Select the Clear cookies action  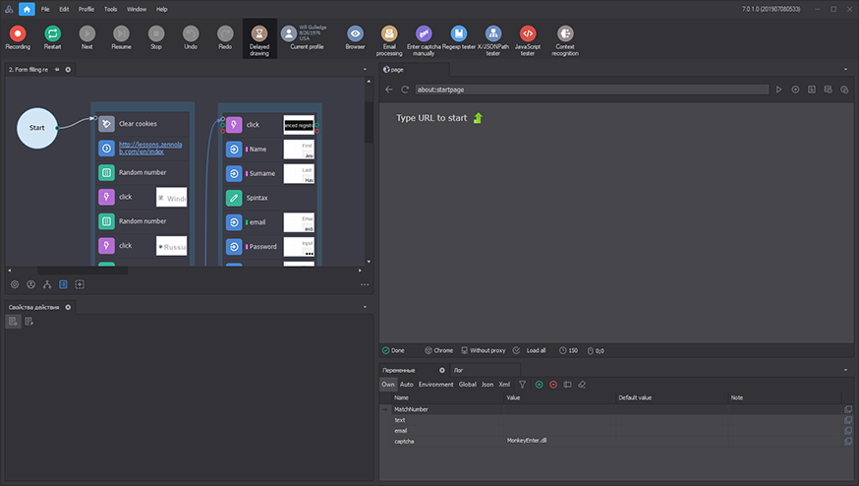tap(143, 123)
